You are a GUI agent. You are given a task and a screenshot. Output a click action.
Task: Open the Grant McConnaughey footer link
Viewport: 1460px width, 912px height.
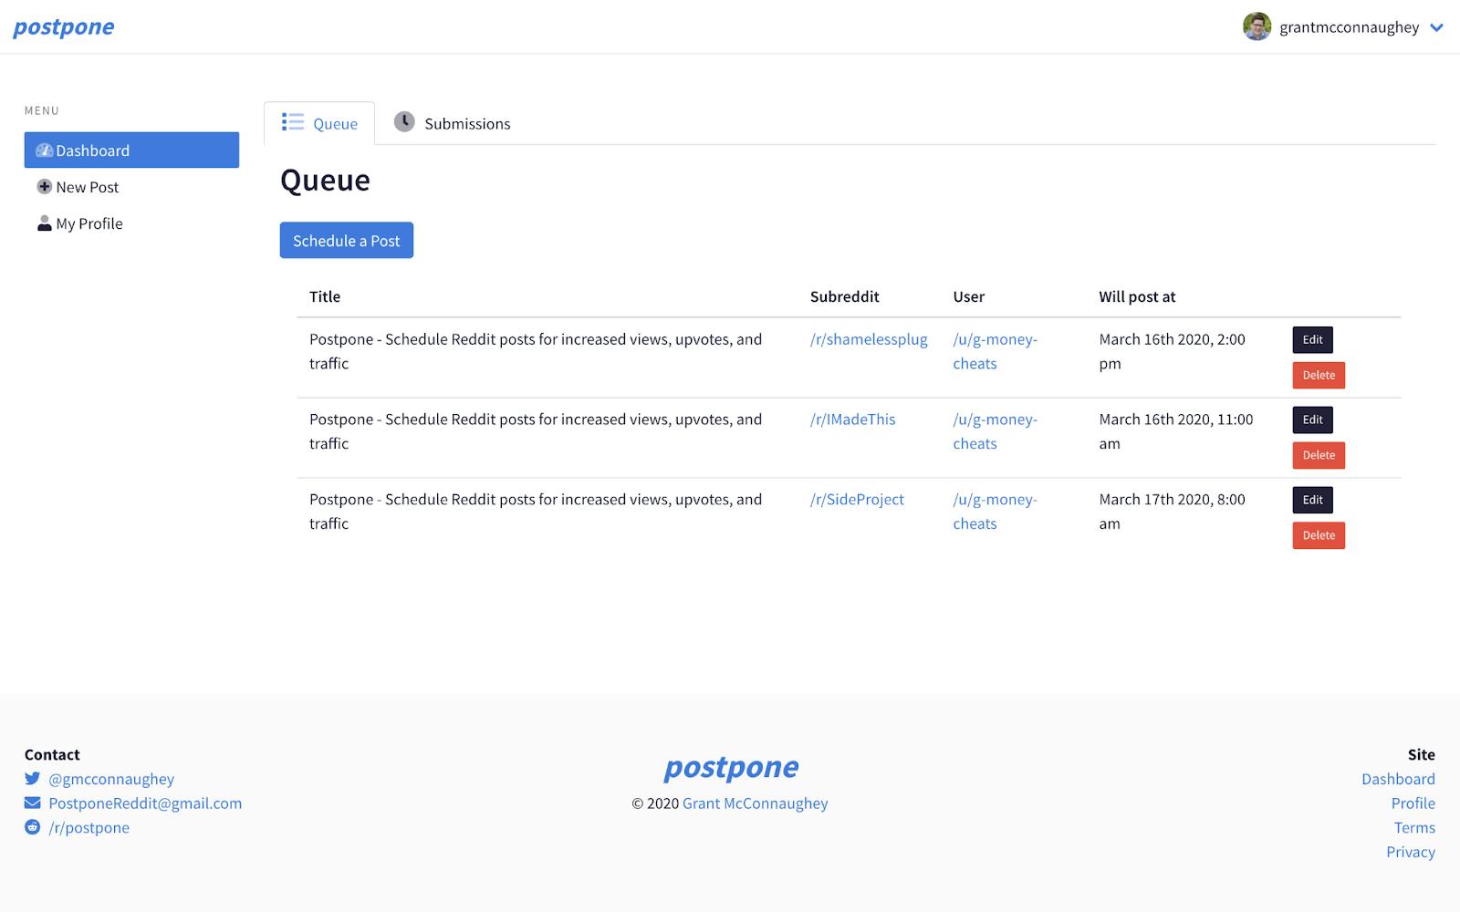click(x=756, y=803)
